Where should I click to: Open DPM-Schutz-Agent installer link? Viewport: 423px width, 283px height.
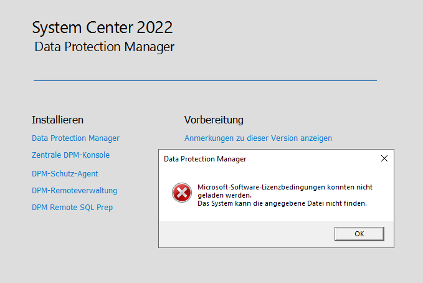tap(65, 174)
